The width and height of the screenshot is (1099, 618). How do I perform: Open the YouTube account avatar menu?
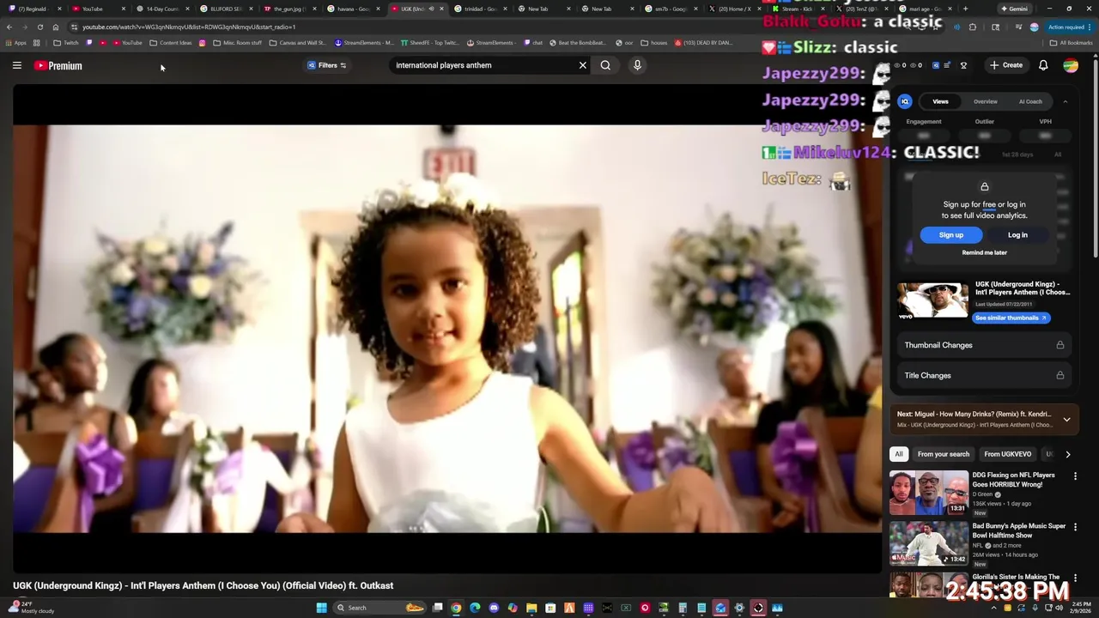tap(1071, 65)
